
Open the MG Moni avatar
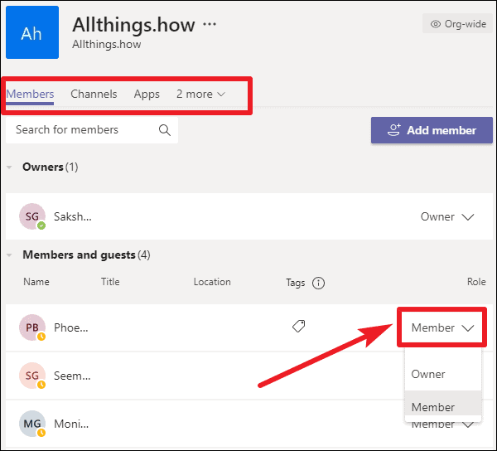pos(32,424)
